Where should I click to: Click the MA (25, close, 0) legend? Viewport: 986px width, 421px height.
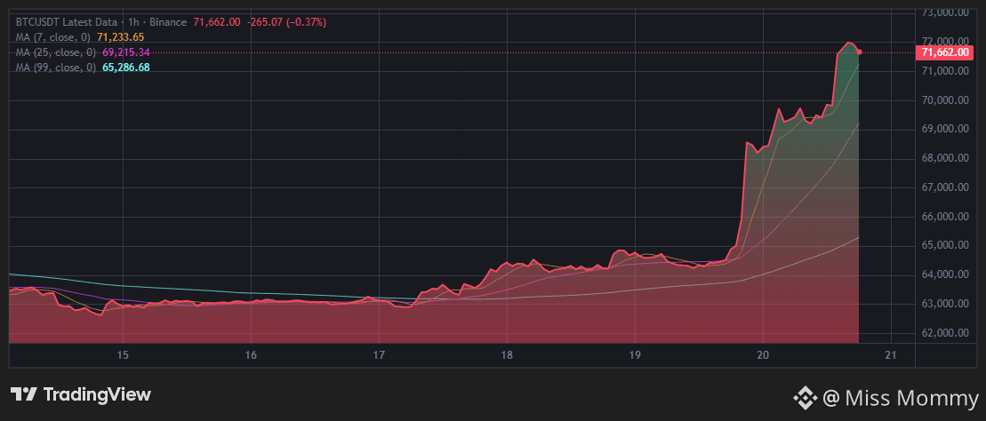click(x=55, y=52)
